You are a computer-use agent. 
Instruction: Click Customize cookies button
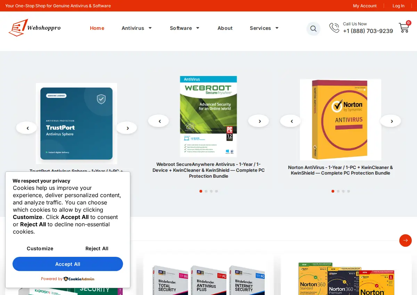[40, 248]
